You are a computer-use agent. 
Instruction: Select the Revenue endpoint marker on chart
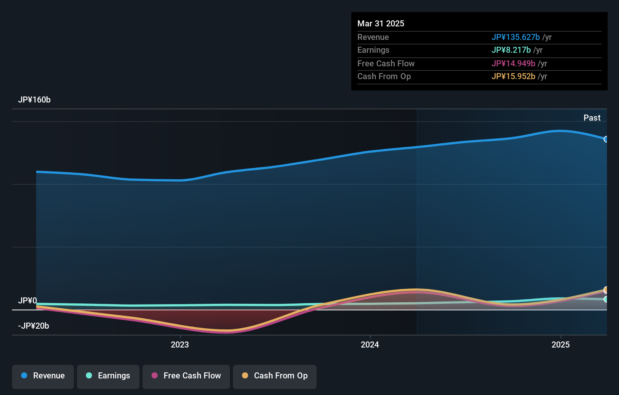606,139
